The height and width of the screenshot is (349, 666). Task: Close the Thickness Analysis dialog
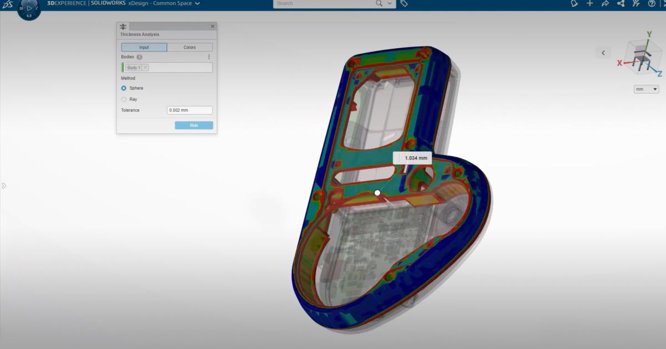(213, 27)
